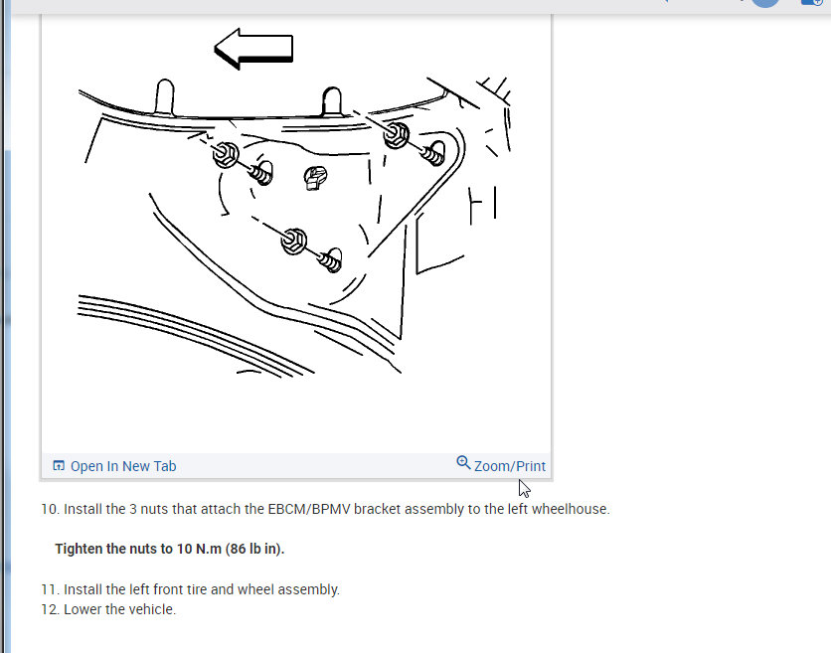This screenshot has width=831, height=653.
Task: Open the diagram in a new tab
Action: click(114, 466)
